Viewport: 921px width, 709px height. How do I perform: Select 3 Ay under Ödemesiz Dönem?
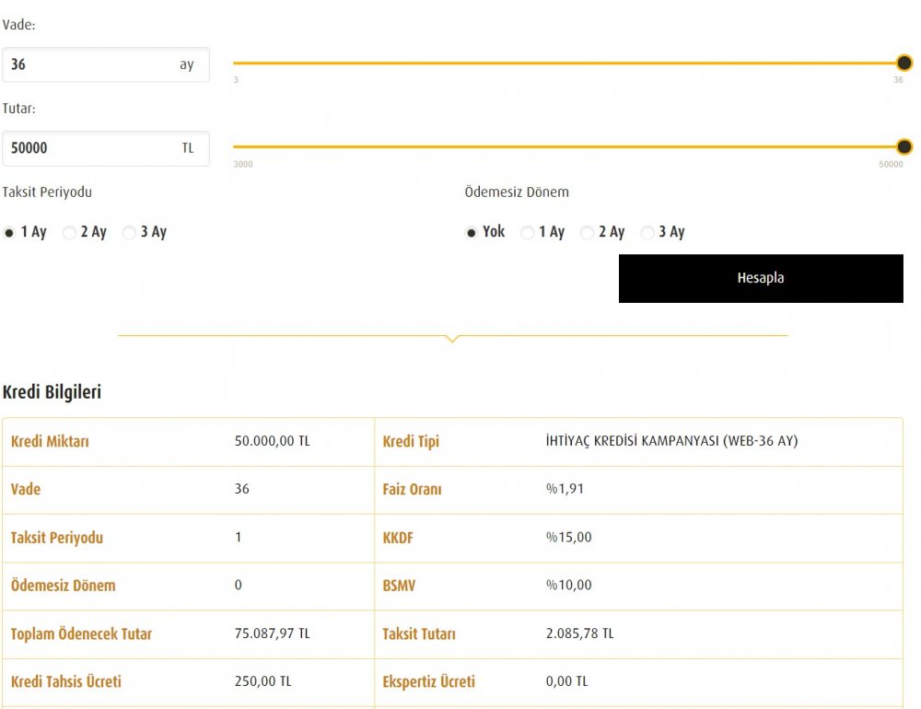click(x=647, y=233)
